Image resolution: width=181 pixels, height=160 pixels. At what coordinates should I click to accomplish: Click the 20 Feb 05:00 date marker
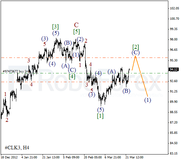coord(93,157)
